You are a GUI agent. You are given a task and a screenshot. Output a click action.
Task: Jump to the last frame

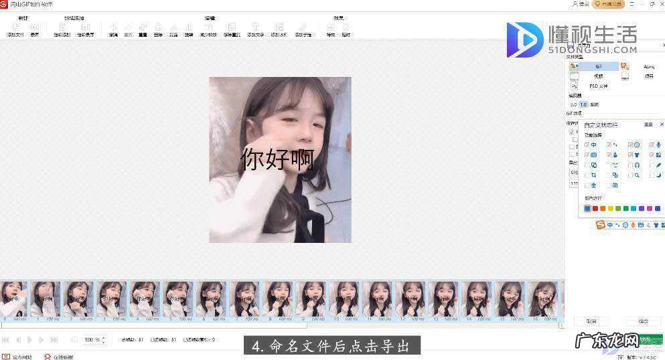pyautogui.click(x=54, y=340)
